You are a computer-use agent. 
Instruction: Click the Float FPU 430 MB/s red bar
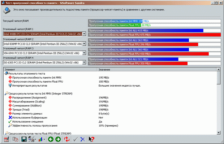click(x=148, y=54)
